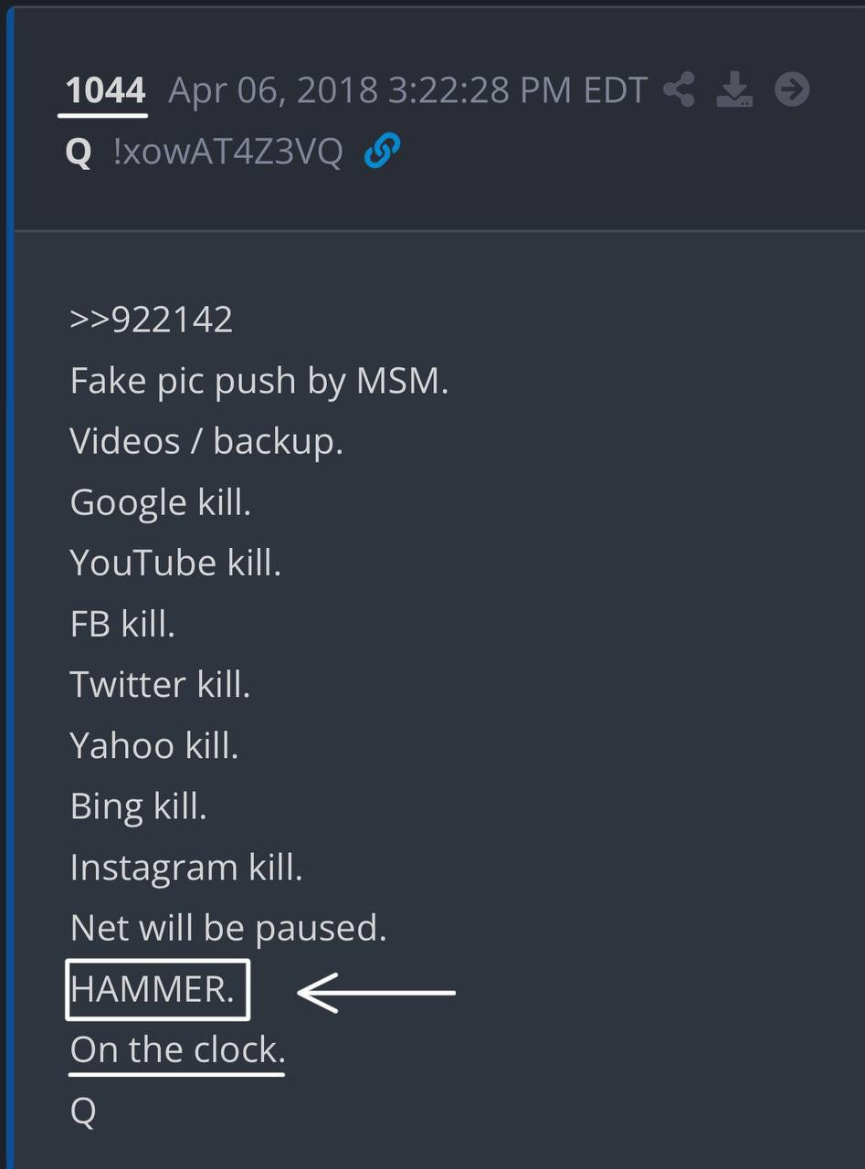Click the tripcode !xowAT4Z3VQ
The image size is (865, 1169).
tap(227, 153)
